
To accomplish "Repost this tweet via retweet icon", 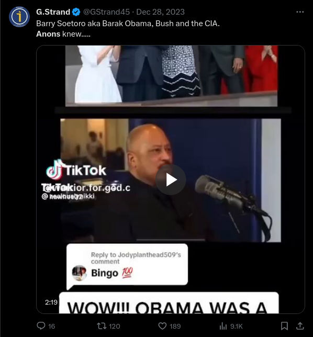I will (x=102, y=326).
